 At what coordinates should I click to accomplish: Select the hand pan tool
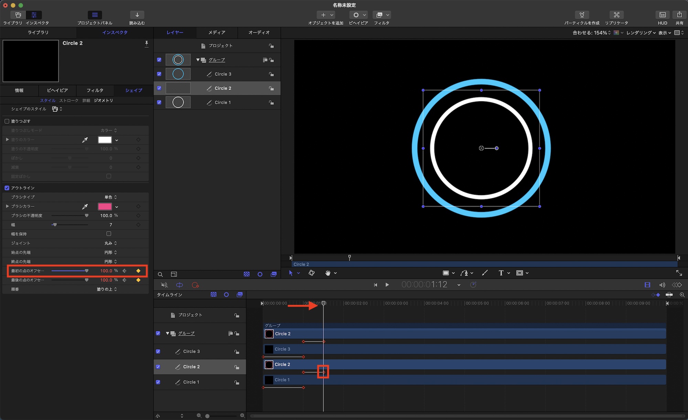[328, 273]
